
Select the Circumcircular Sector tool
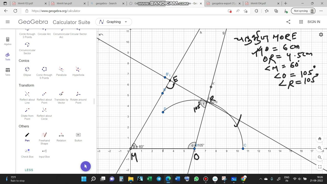pyautogui.click(x=27, y=48)
